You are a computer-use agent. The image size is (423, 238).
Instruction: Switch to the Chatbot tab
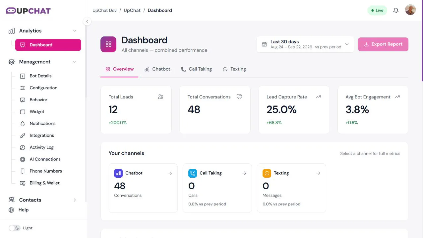157,69
